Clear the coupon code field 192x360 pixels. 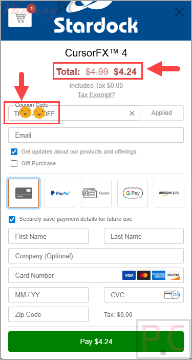[132, 113]
